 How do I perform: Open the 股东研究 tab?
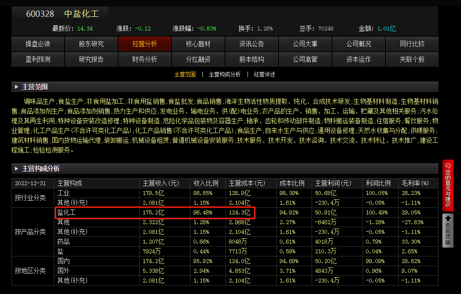(91, 44)
